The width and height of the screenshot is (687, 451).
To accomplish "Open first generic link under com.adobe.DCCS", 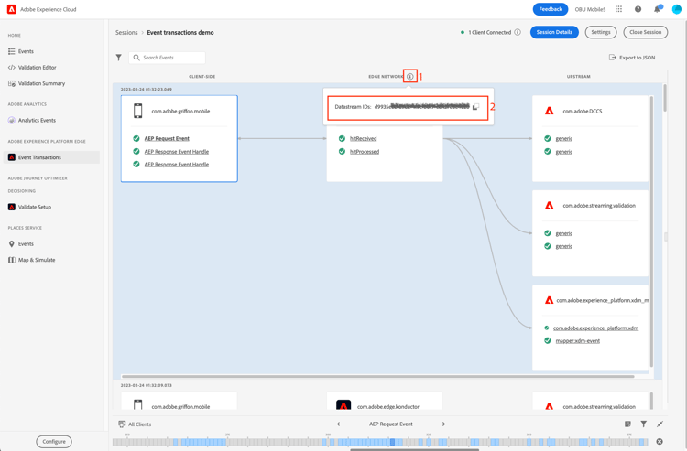I will click(564, 139).
